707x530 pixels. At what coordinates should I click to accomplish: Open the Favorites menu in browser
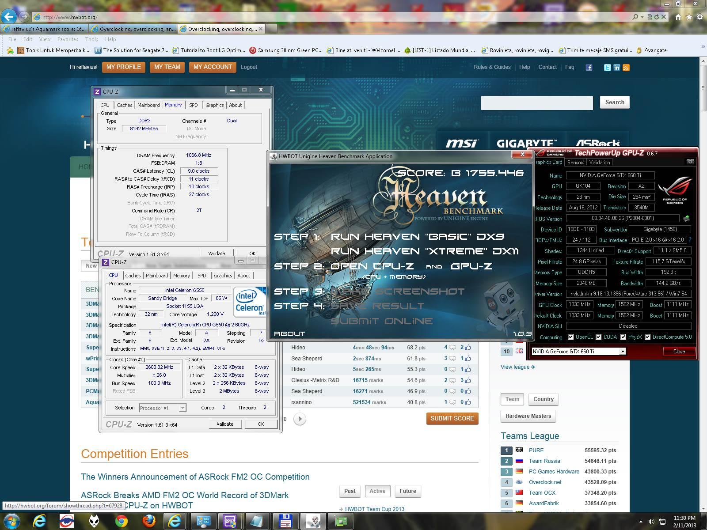click(67, 39)
